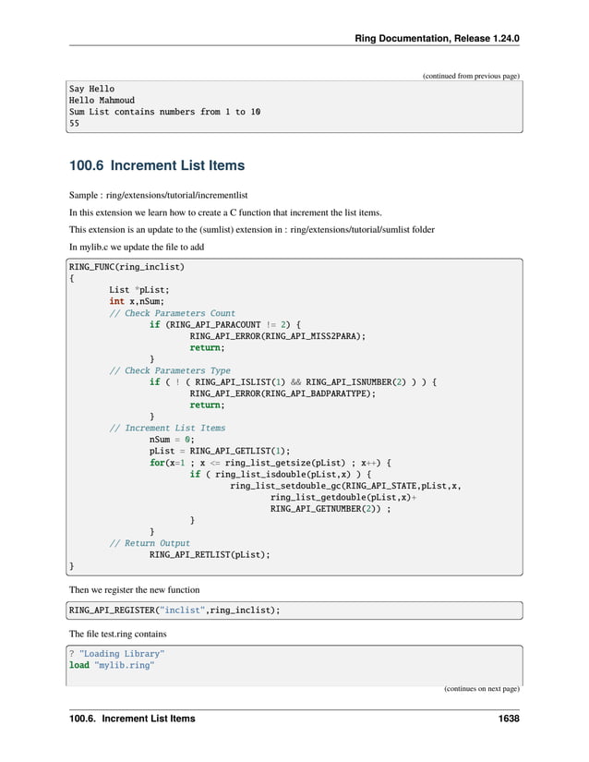
Task: Click the comment '// Increment List Items'
Action: pyautogui.click(x=167, y=429)
